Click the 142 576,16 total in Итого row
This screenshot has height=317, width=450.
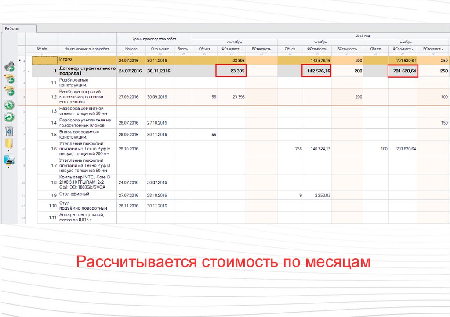[320, 61]
